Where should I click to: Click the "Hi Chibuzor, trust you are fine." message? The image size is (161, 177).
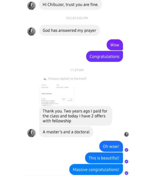(71, 5)
